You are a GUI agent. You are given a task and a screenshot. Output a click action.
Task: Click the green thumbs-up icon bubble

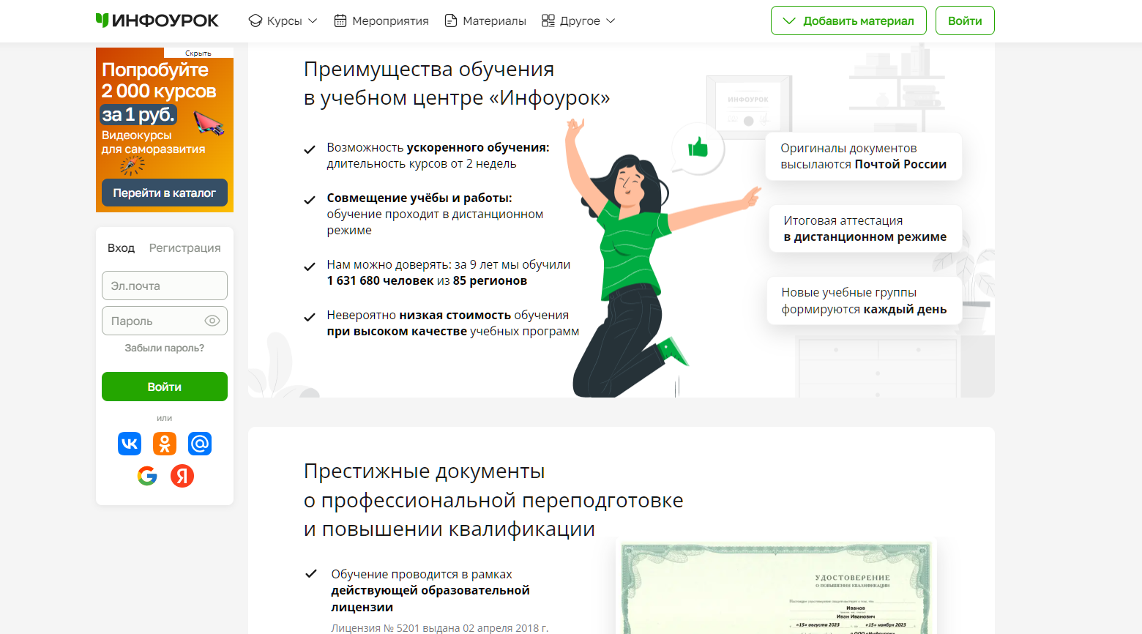698,149
